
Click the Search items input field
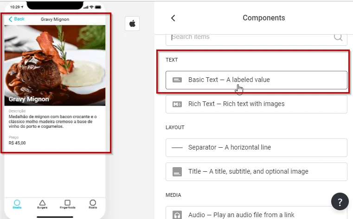click(x=250, y=37)
